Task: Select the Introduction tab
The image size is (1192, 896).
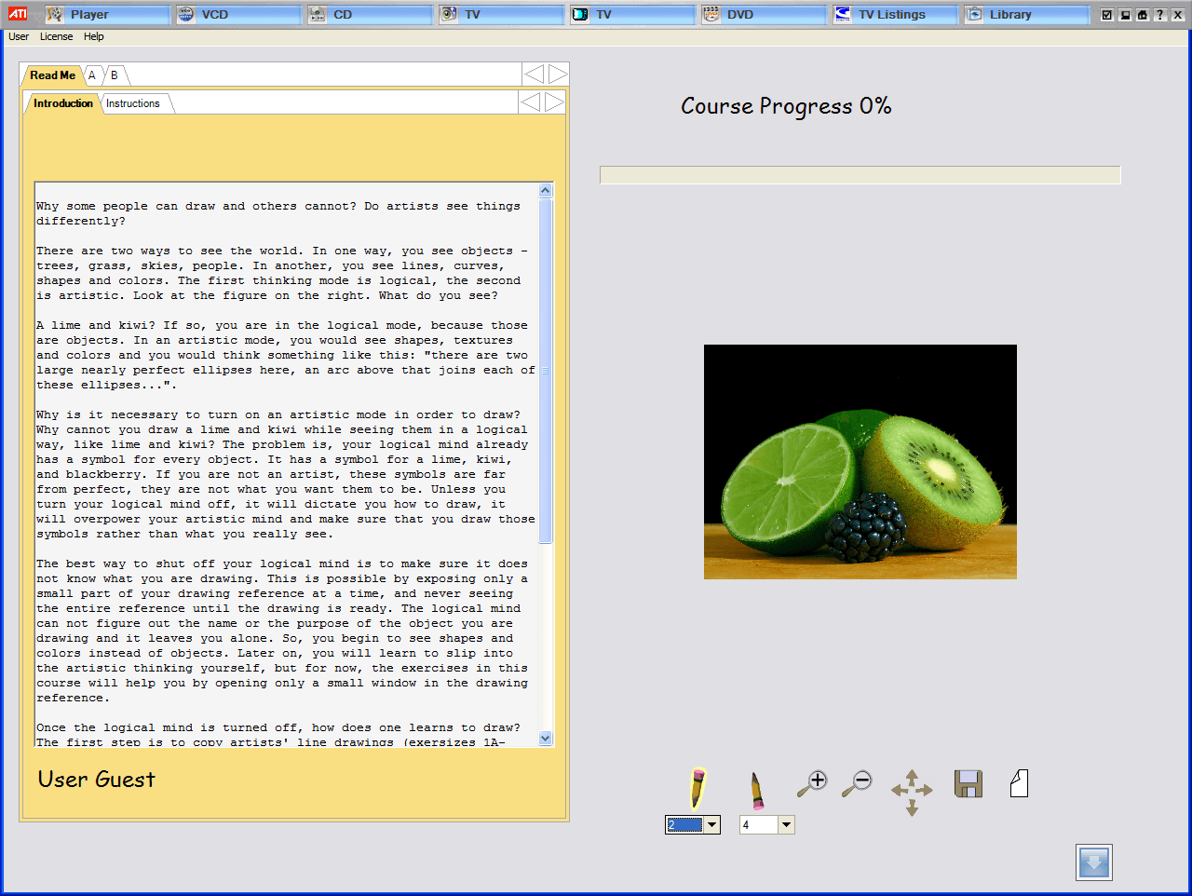Action: click(x=63, y=103)
